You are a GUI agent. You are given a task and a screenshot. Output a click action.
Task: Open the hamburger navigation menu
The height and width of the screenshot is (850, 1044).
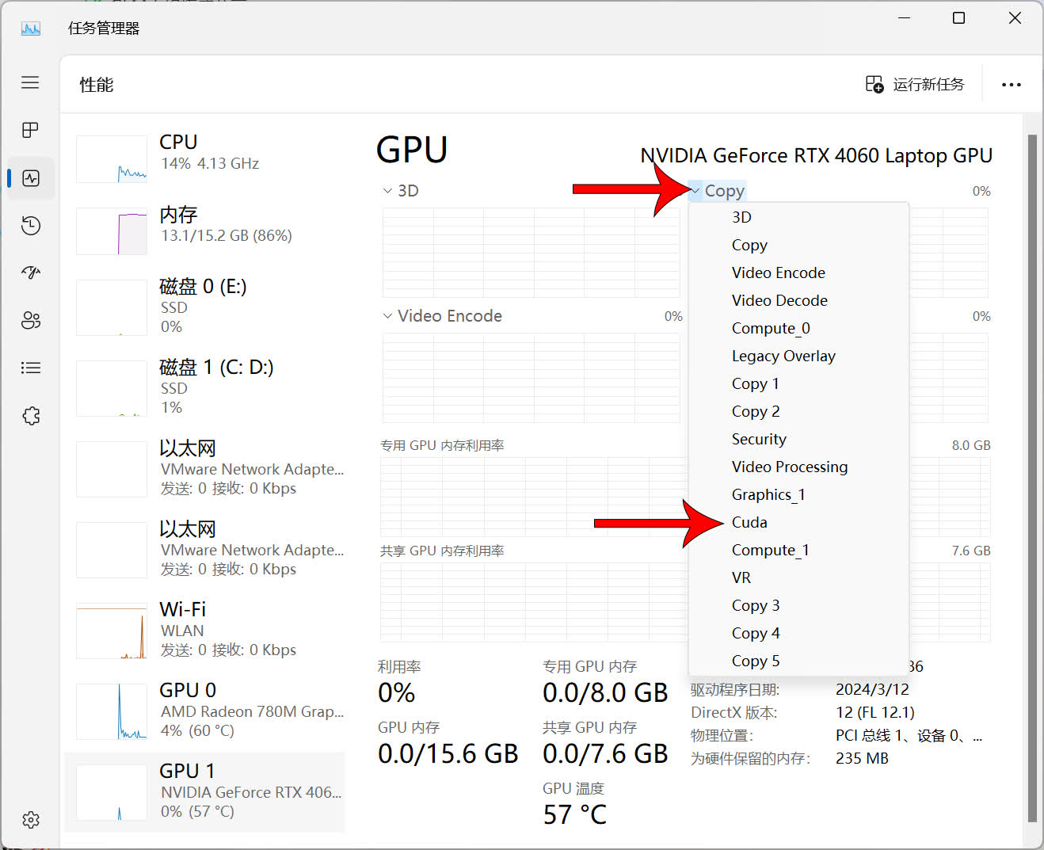click(x=30, y=82)
